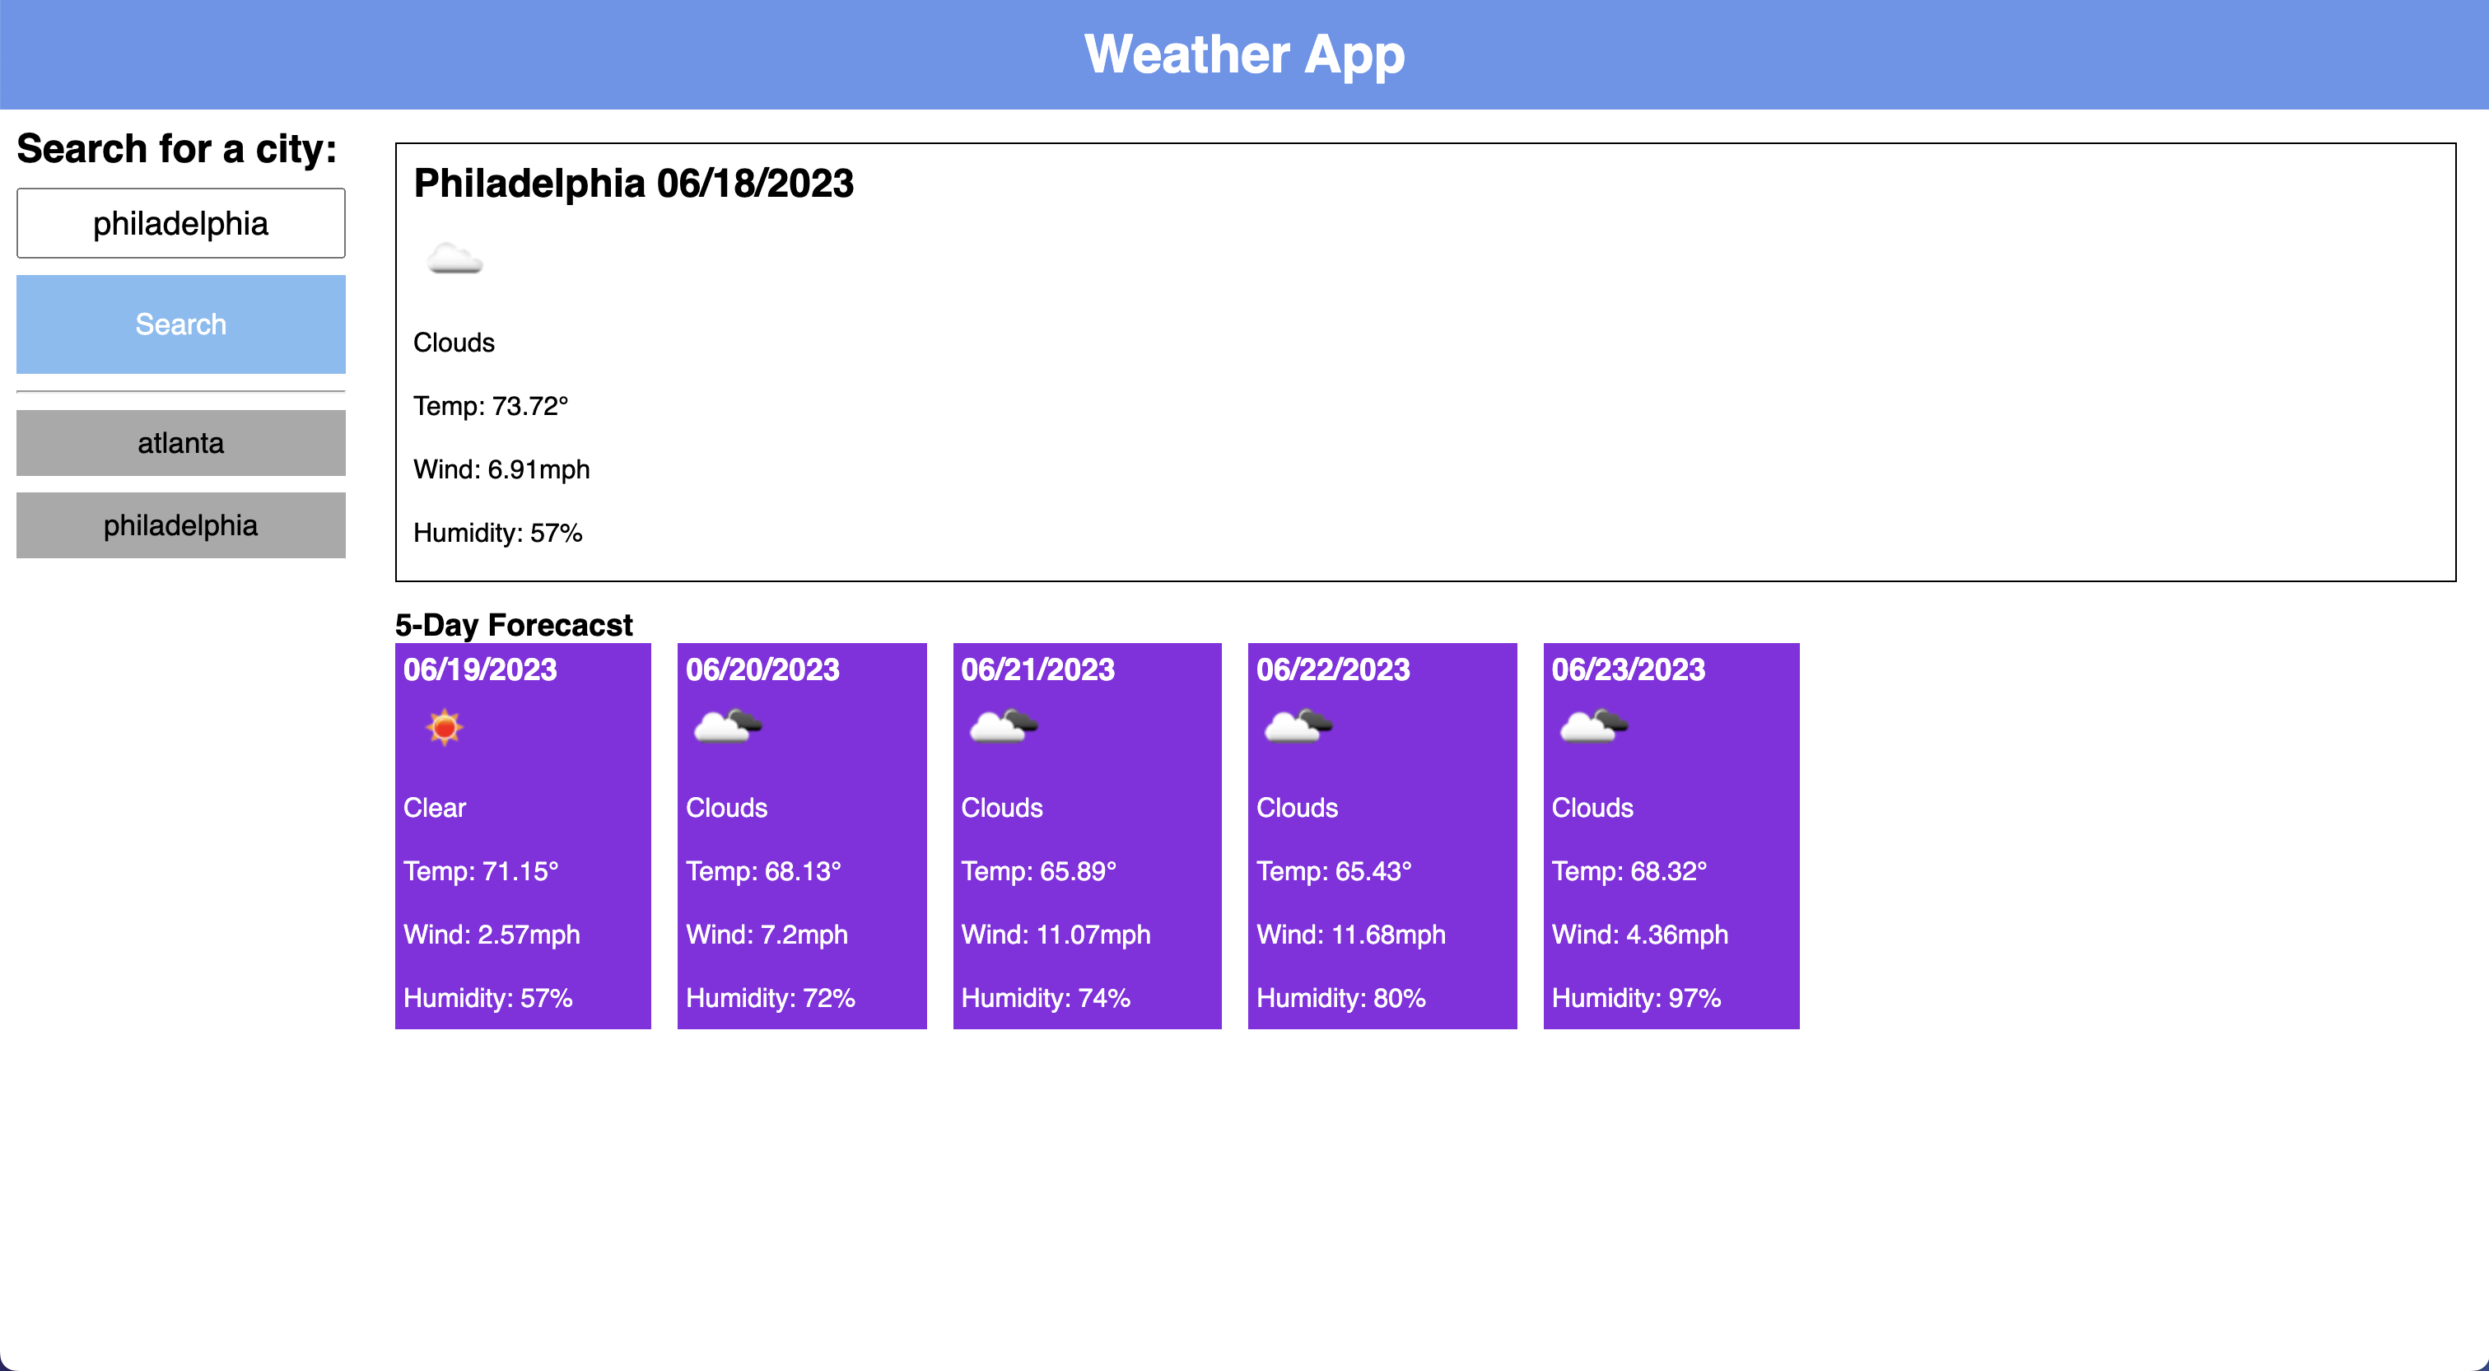Image resolution: width=2489 pixels, height=1371 pixels.
Task: Click the 5-Day Forecast heading
Action: (513, 624)
